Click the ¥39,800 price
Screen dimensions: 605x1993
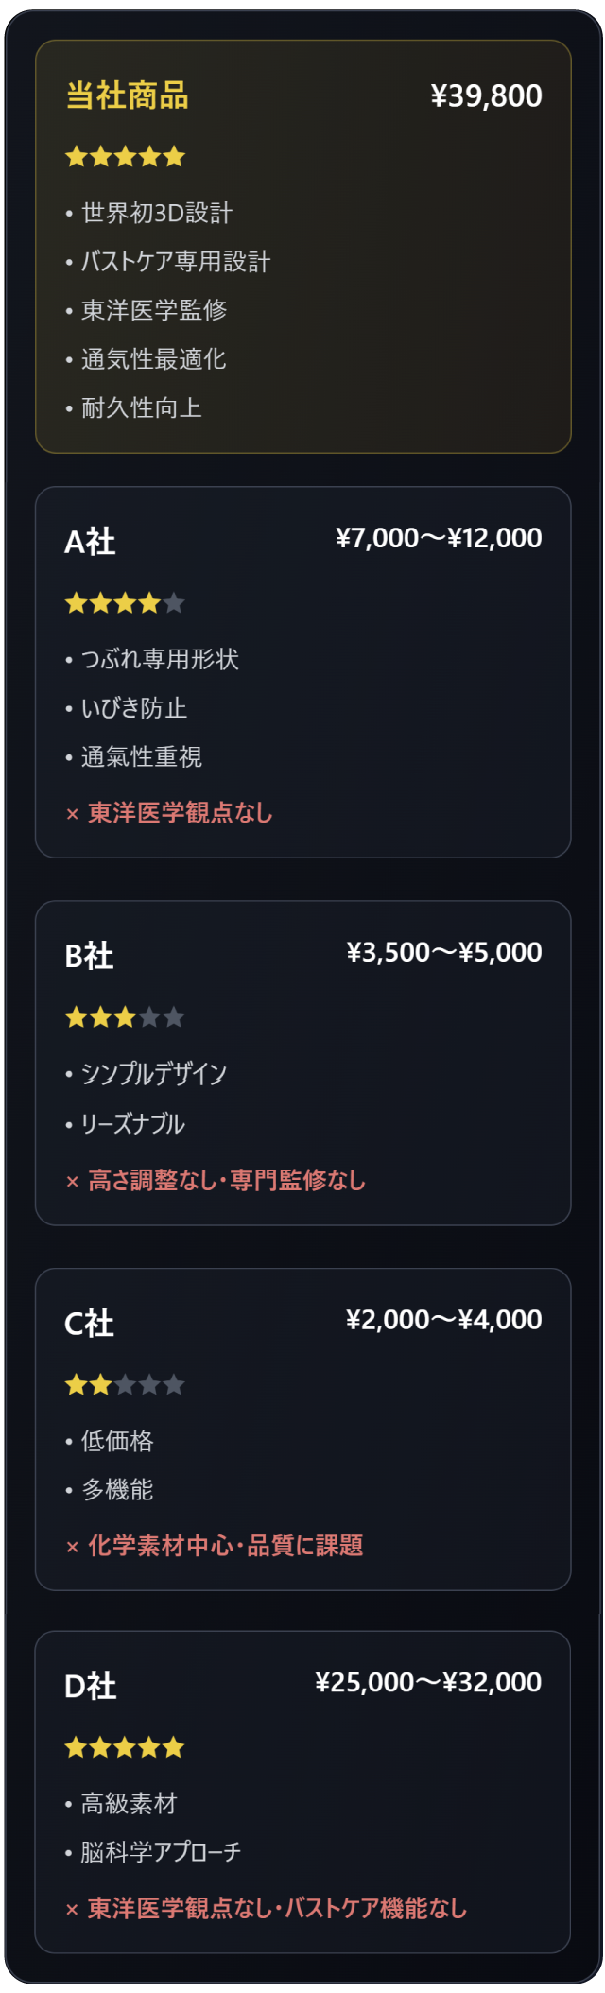[x=486, y=96]
